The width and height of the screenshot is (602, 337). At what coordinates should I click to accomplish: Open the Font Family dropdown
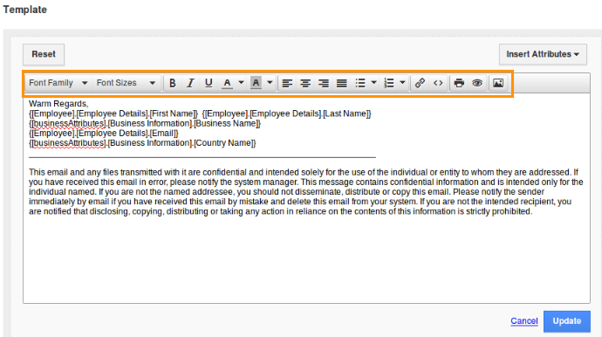[58, 83]
